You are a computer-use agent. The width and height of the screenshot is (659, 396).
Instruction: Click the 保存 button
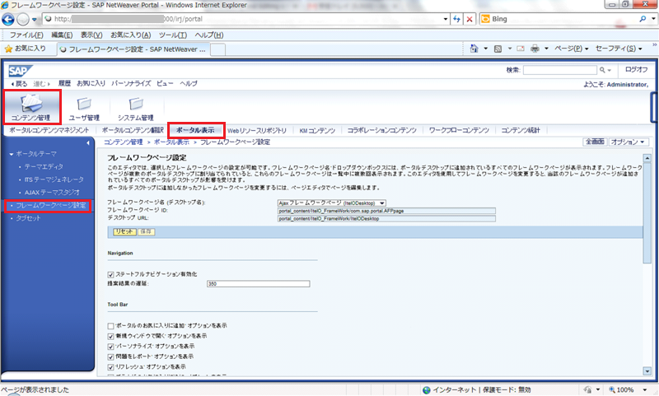[146, 232]
